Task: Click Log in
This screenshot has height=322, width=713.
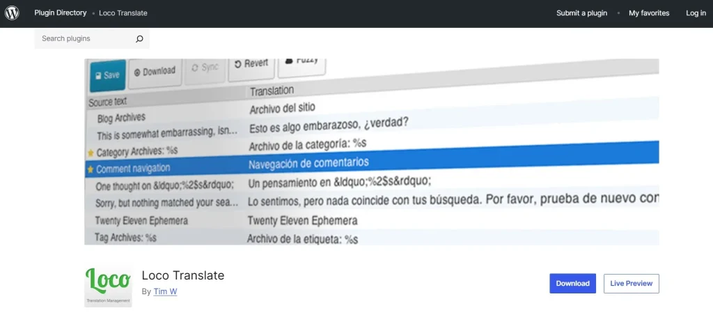Action: tap(696, 13)
